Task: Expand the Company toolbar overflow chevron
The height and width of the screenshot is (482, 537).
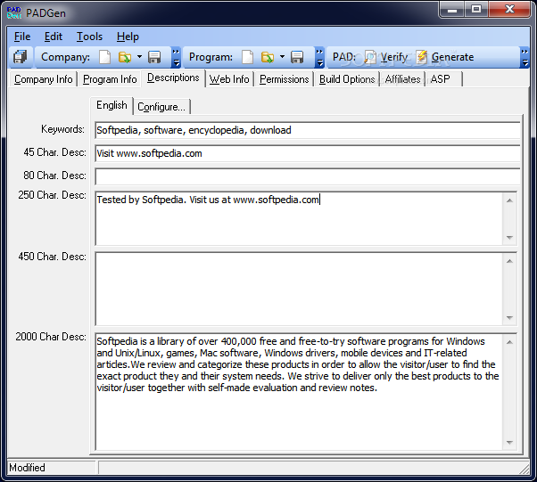Action: coord(176,57)
